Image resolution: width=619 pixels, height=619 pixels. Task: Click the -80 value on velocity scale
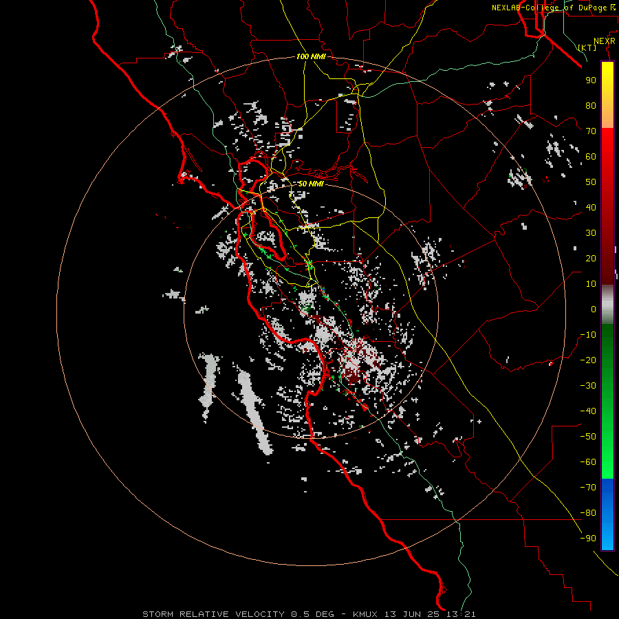(588, 513)
